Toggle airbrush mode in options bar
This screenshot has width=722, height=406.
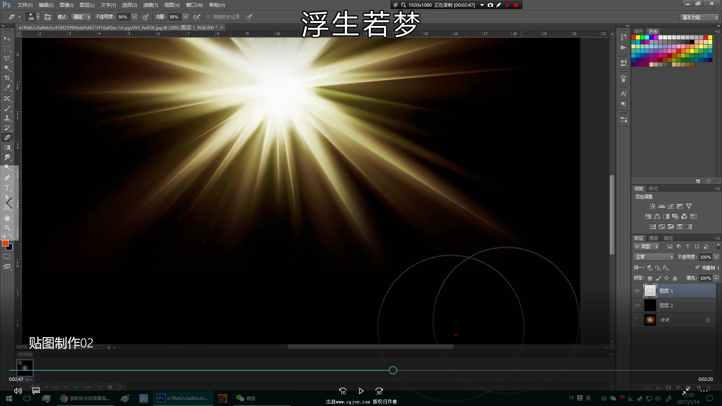(x=197, y=17)
